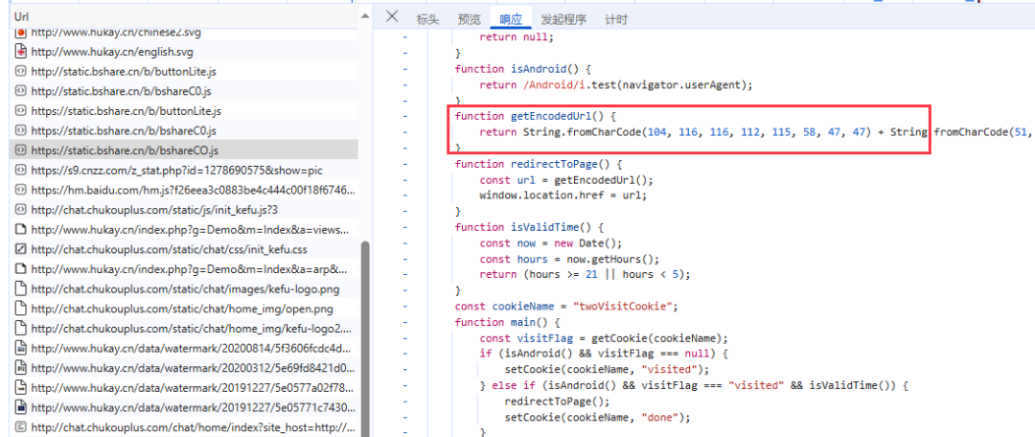
Task: Select the init_kefu.css request
Action: [184, 249]
